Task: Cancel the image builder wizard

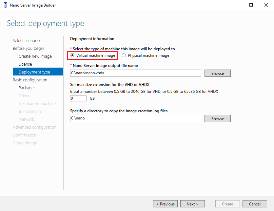Action: 255,204
